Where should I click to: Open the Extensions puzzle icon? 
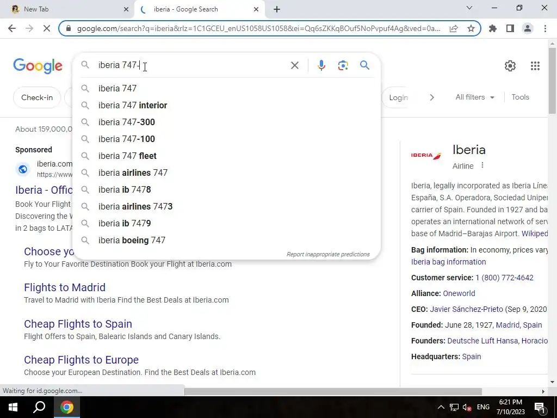pos(493,28)
